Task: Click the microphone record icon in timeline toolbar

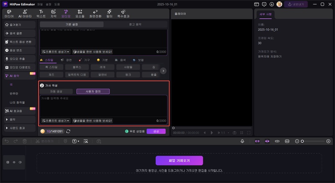Action: point(242,141)
